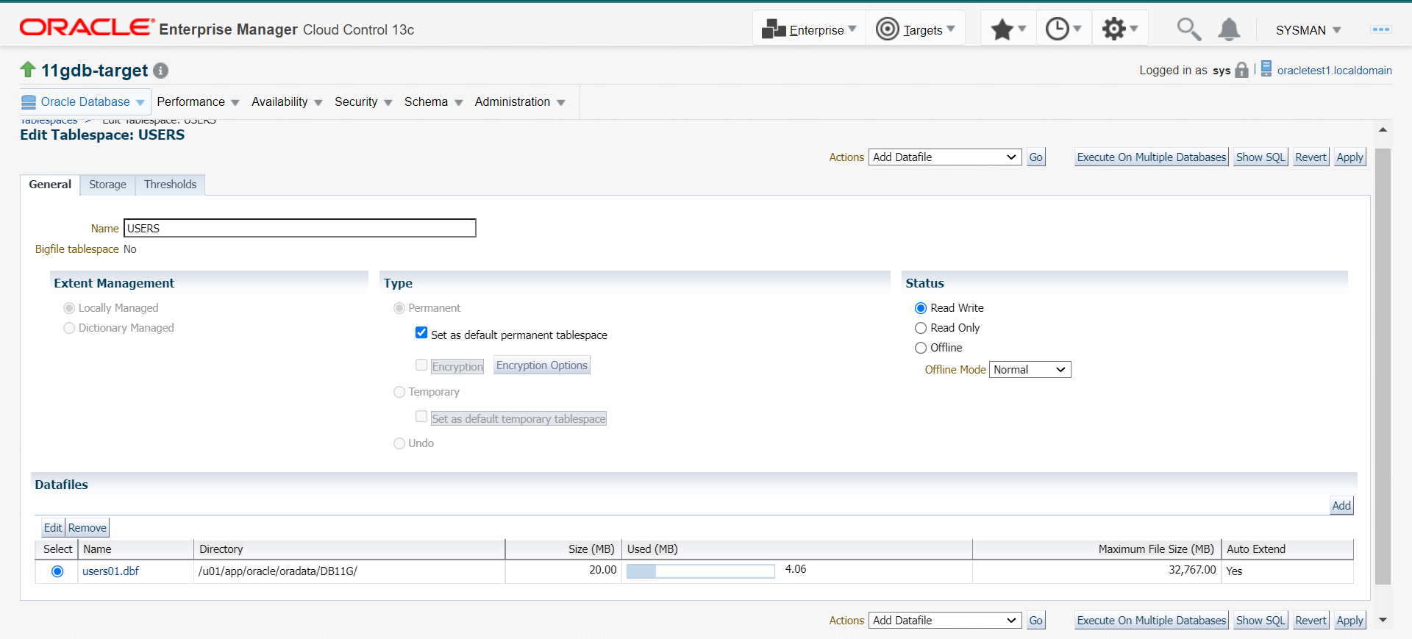The width and height of the screenshot is (1412, 639).
Task: Click the Oracle Database stack icon
Action: (29, 102)
